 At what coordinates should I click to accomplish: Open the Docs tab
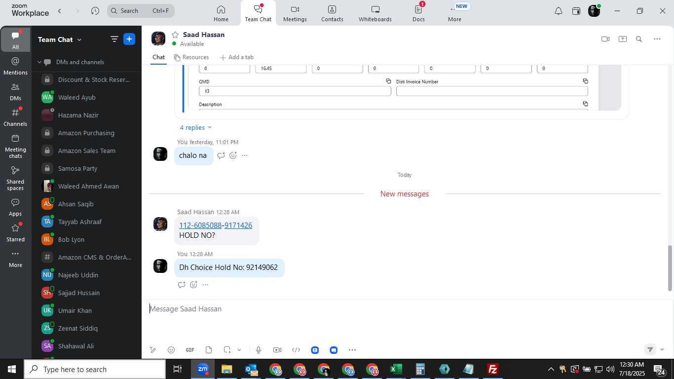[x=418, y=13]
